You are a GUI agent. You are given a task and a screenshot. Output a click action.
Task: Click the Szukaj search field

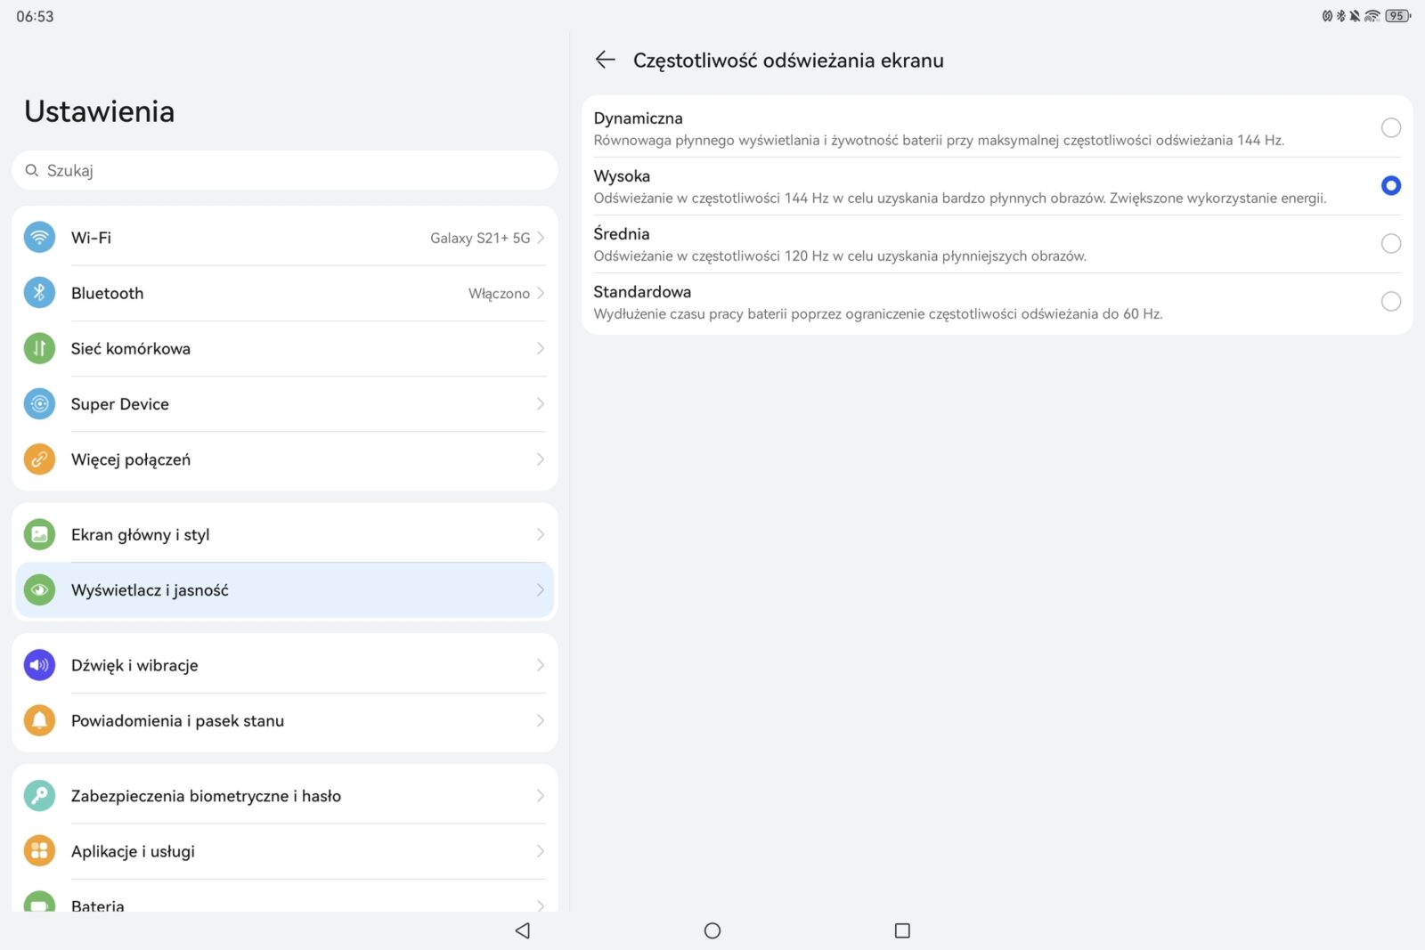pyautogui.click(x=285, y=170)
